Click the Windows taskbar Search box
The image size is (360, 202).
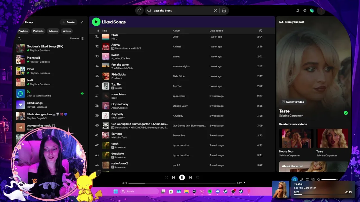click(139, 192)
